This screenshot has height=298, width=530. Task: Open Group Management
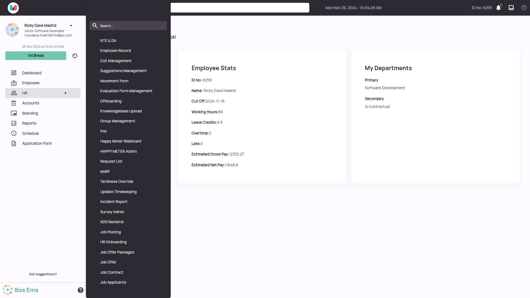tap(118, 121)
